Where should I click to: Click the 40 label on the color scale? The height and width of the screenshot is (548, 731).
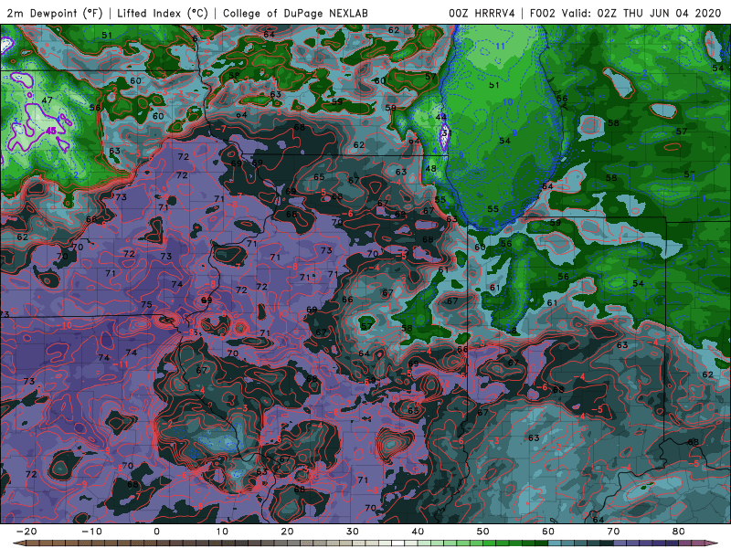(x=418, y=532)
